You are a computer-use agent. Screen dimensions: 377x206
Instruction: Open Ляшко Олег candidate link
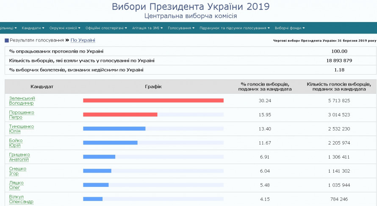pos(17,185)
